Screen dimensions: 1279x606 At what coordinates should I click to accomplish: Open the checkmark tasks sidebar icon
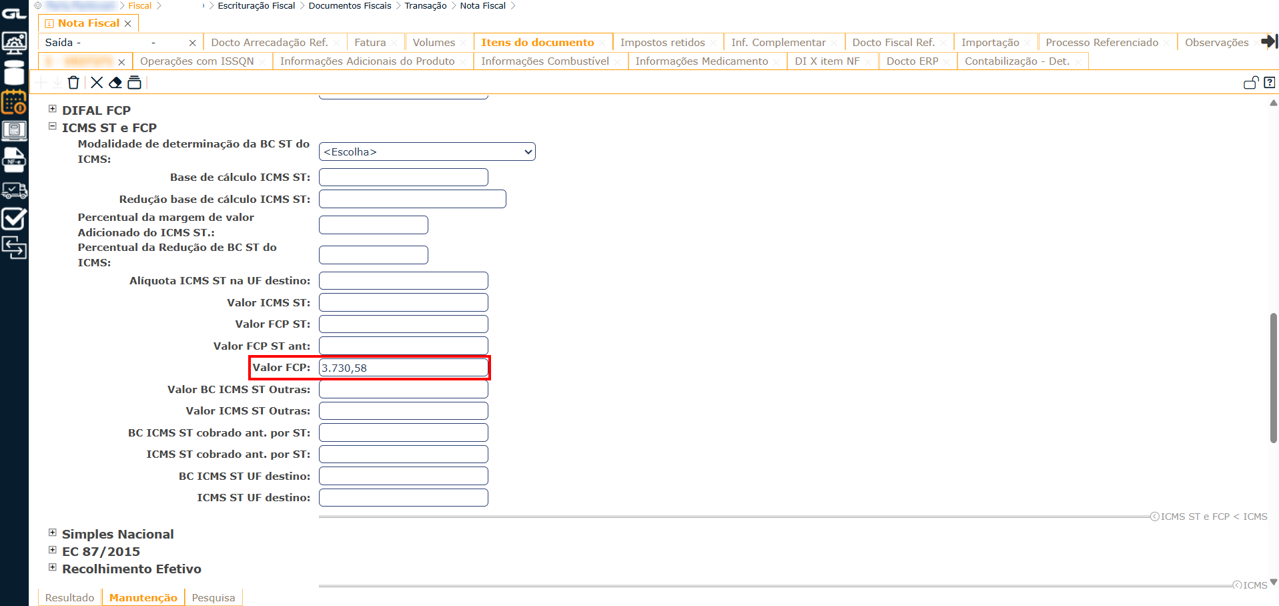coord(14,220)
